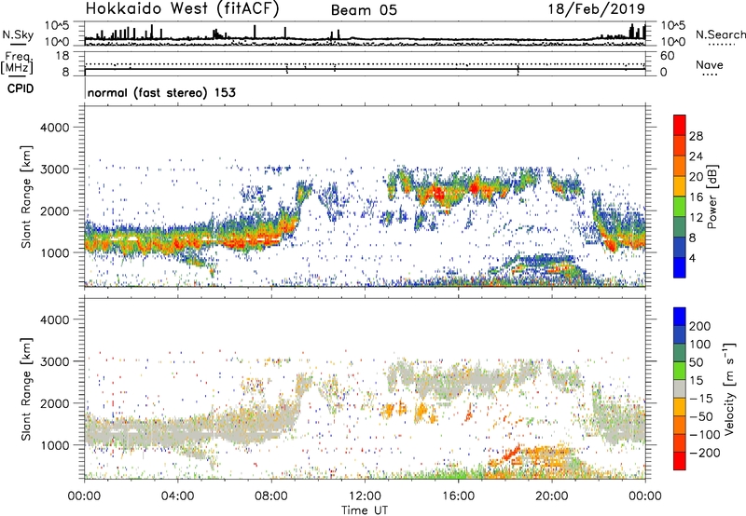Click the velocity colorbar tick '-50'
This screenshot has height=516, width=746.
click(x=701, y=416)
